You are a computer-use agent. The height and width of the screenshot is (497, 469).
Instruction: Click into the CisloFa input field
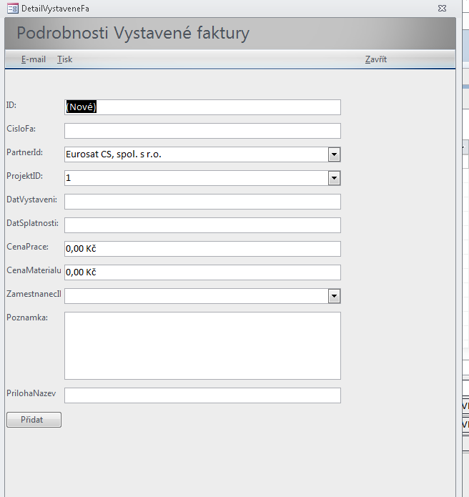(202, 131)
